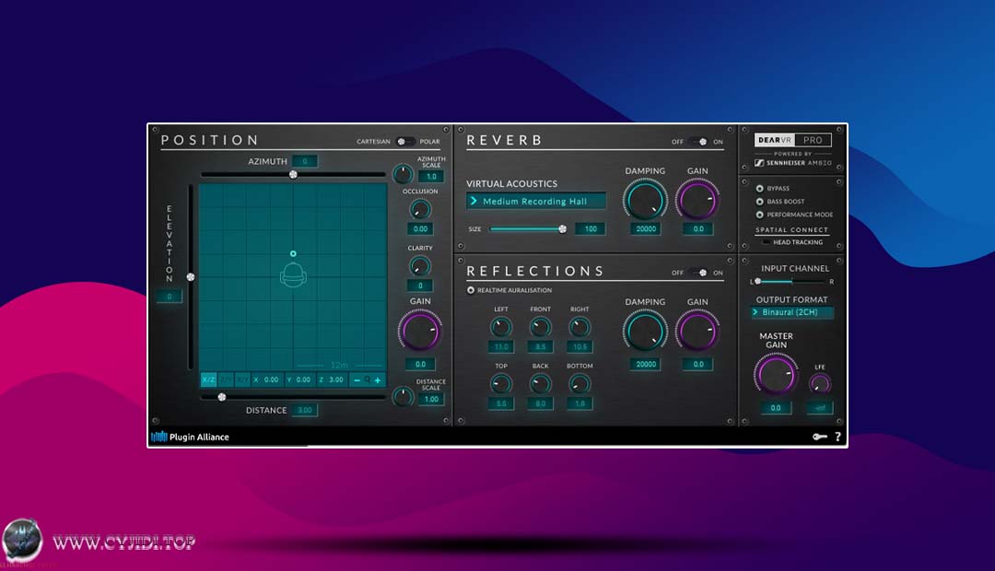Click the Distance value field 3.00
The image size is (995, 571).
pyautogui.click(x=305, y=410)
